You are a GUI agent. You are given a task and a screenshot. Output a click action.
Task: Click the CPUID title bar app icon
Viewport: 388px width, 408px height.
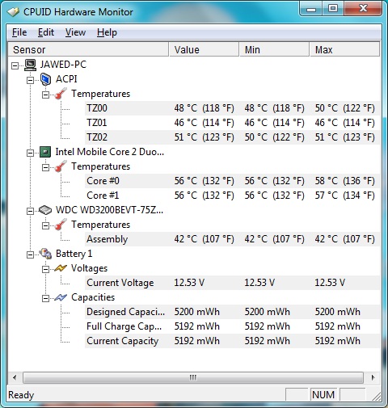13,12
